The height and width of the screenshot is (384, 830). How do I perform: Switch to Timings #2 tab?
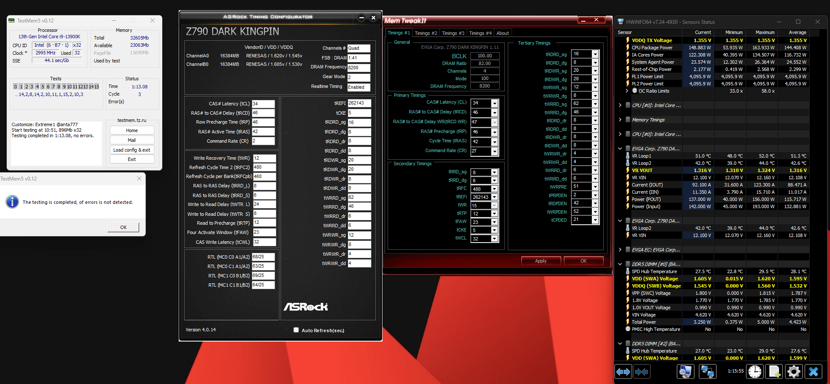[425, 33]
